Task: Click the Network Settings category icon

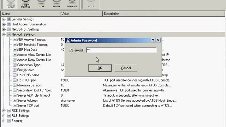Action: tap(9, 35)
